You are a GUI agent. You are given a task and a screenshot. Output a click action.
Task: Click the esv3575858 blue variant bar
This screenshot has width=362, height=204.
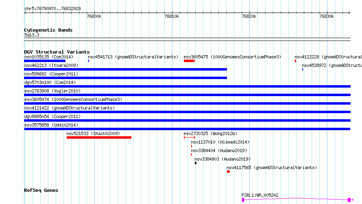pyautogui.click(x=187, y=129)
